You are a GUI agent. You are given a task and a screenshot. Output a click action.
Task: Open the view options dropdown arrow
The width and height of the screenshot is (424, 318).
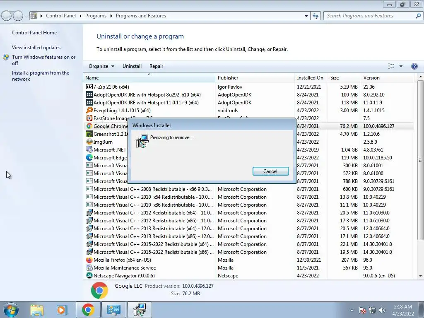click(401, 66)
